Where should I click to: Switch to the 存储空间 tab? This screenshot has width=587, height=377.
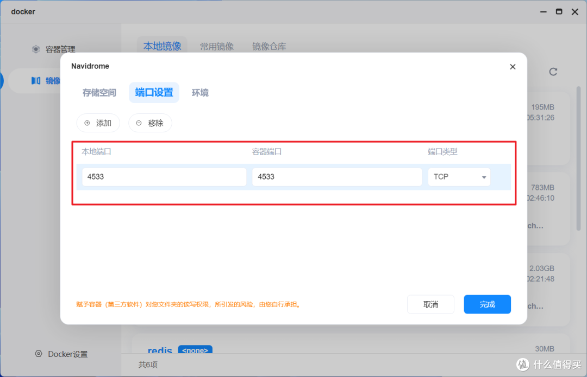[x=99, y=93]
